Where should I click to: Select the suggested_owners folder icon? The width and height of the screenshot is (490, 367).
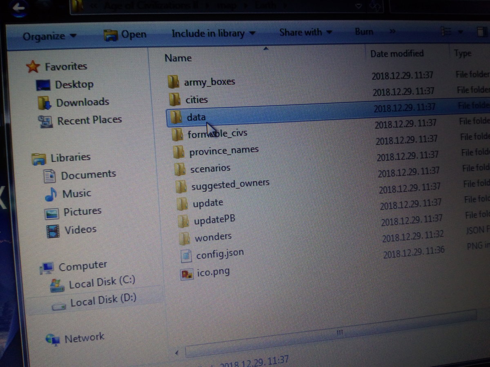click(x=181, y=186)
